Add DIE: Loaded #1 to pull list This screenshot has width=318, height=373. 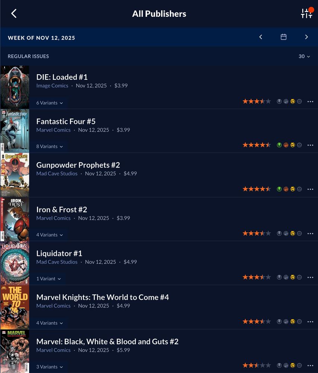click(x=279, y=101)
